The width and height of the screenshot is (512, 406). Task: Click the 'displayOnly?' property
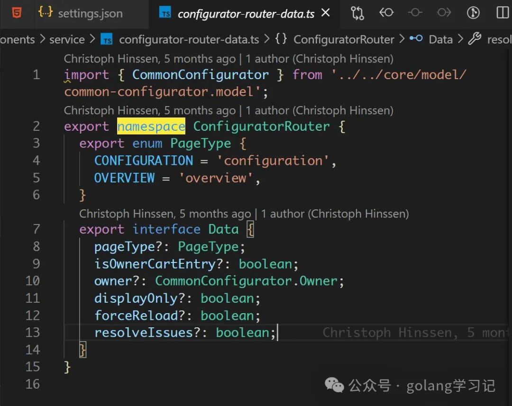[140, 298]
